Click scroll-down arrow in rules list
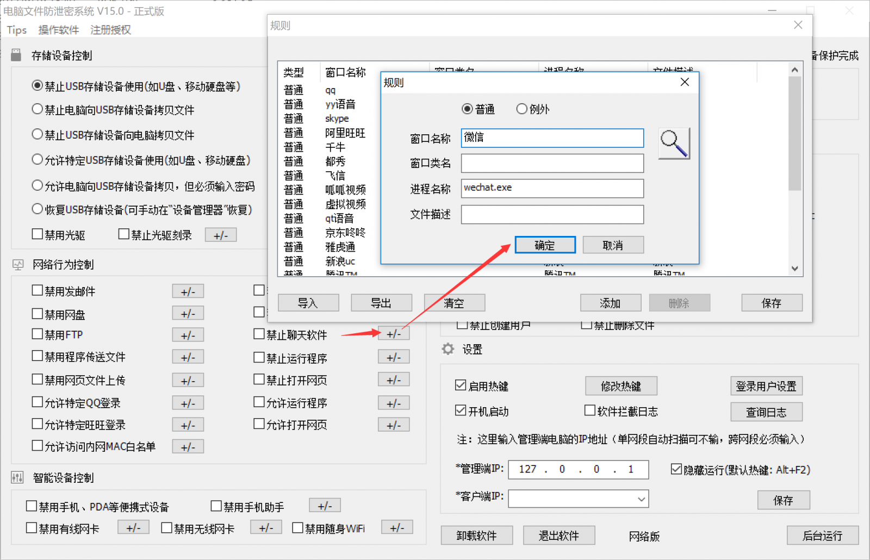This screenshot has height=560, width=870. (x=794, y=269)
